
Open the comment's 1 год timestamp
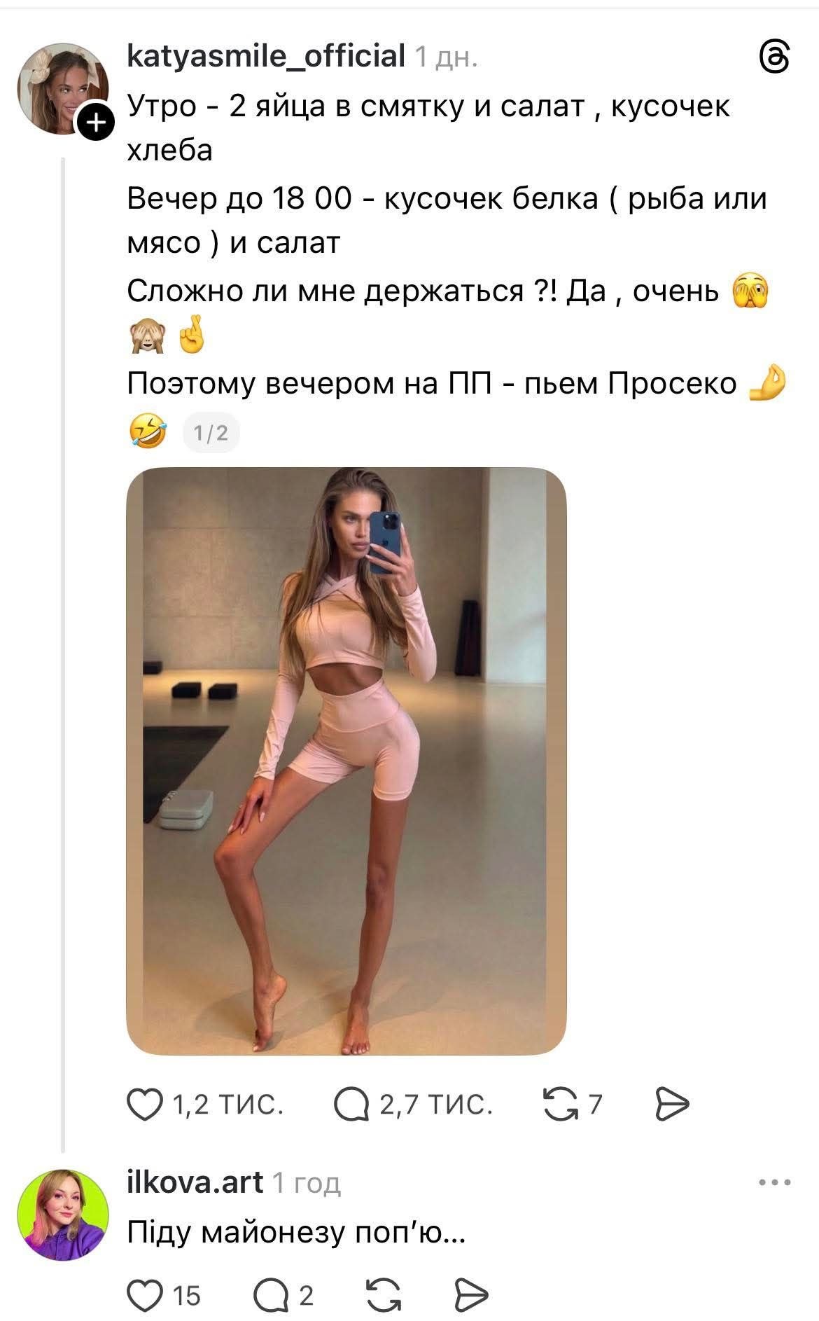[x=306, y=1183]
